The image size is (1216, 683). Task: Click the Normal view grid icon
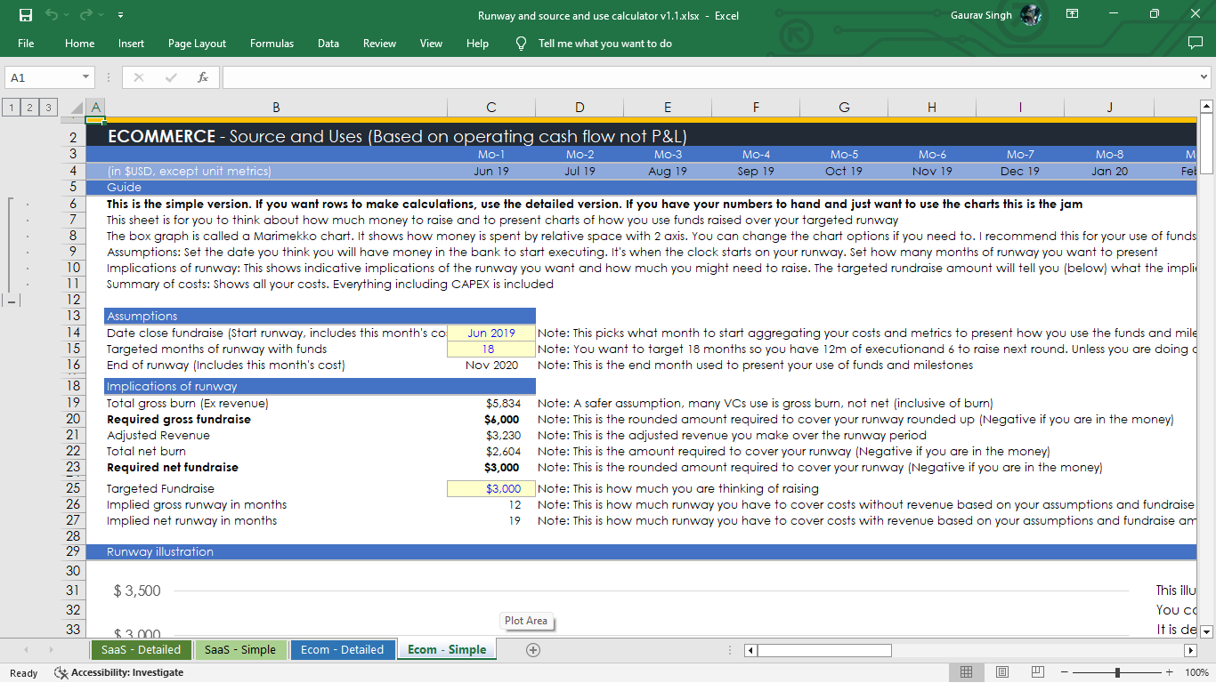pos(966,671)
